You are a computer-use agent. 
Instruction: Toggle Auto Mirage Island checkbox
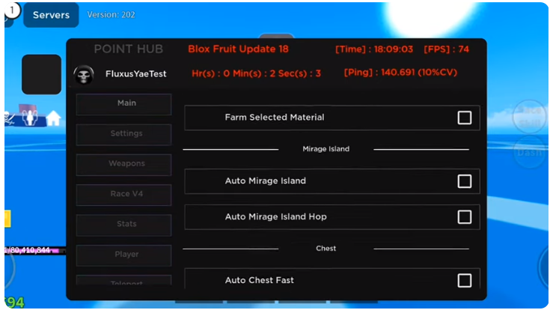click(465, 181)
